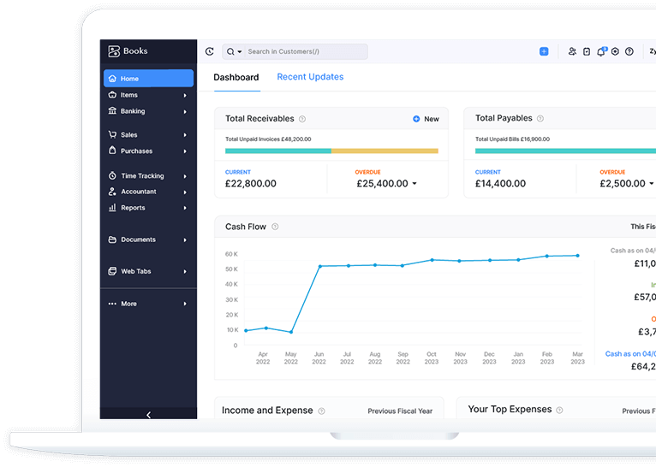Open Purchases in the sidebar

[x=136, y=151]
